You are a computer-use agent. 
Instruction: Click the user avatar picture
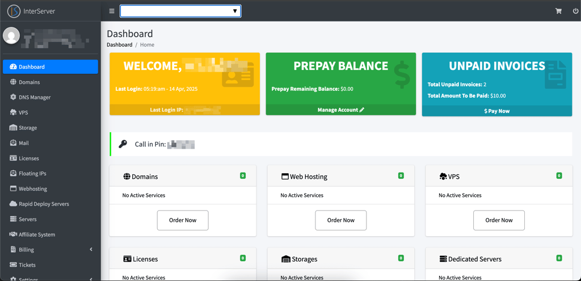point(11,36)
